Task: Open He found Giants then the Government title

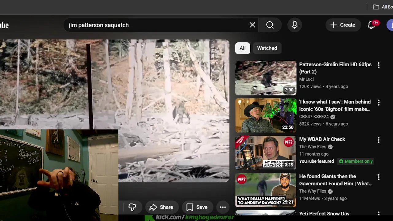Action: [x=336, y=180]
